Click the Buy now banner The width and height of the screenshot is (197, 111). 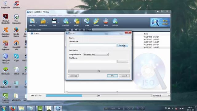(x=160, y=22)
